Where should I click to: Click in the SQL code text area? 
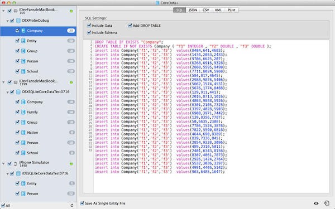point(211,116)
